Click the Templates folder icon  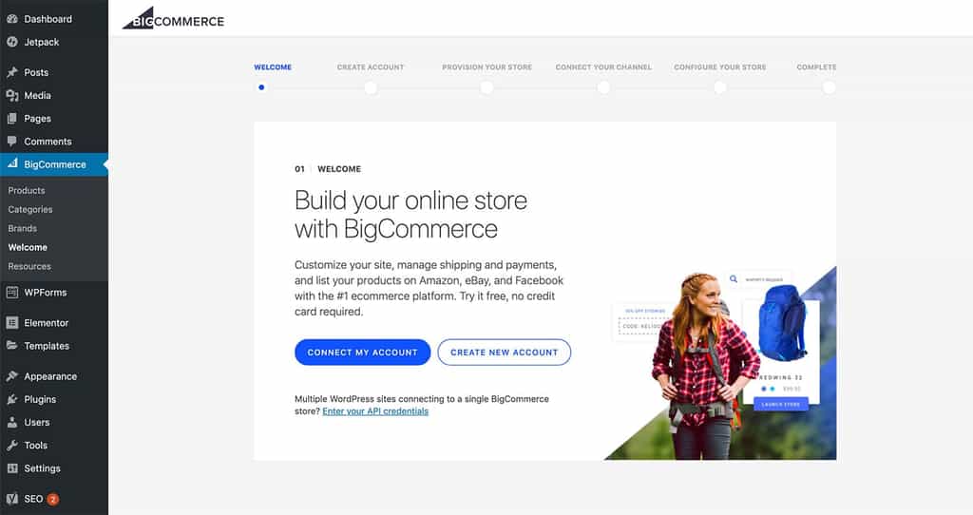click(x=11, y=346)
